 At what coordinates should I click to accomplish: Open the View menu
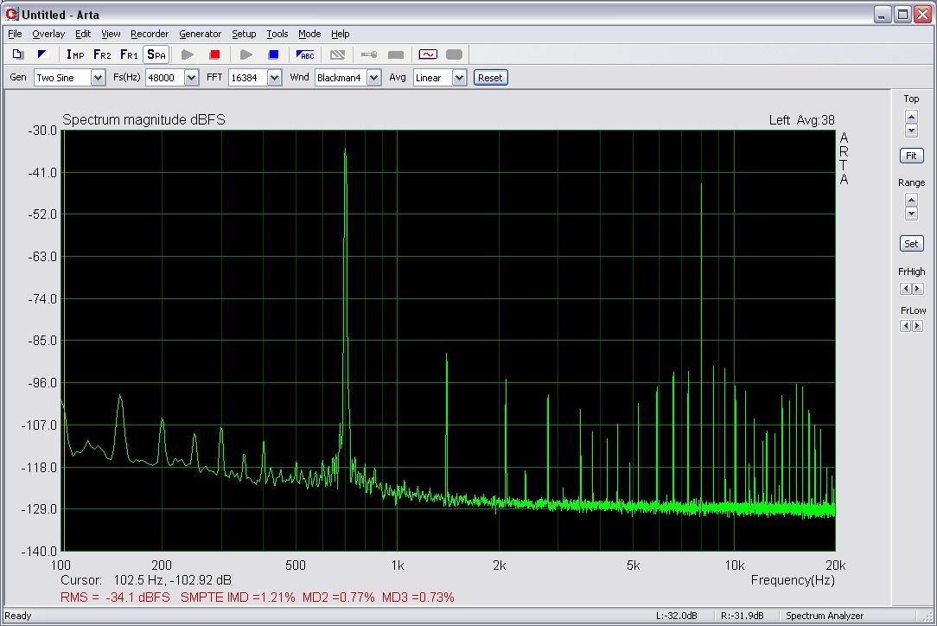111,34
